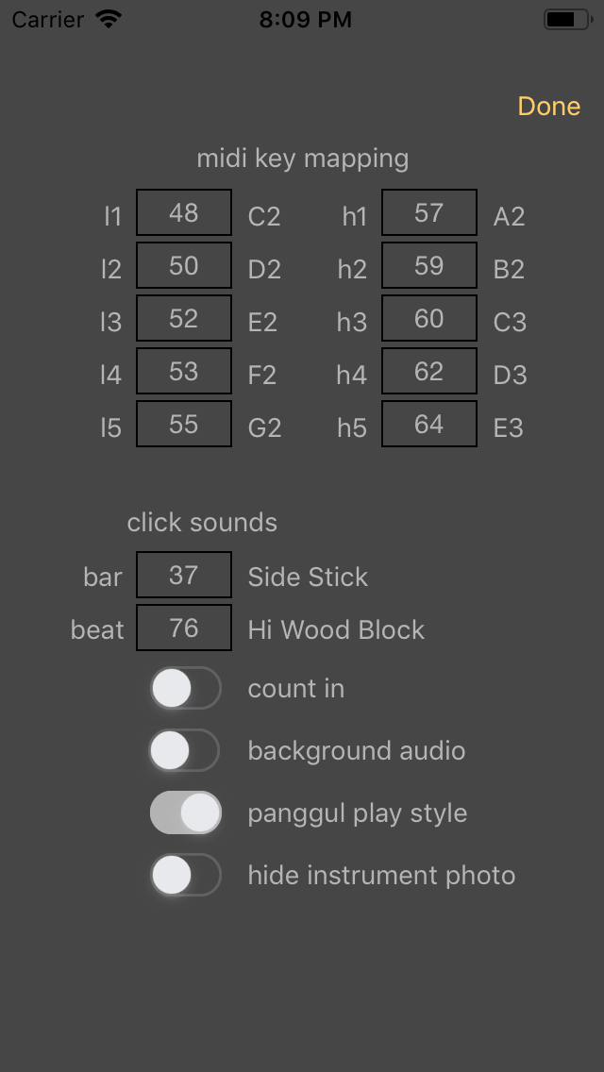Viewport: 604px width, 1072px height.
Task: Disable panggul play style switch
Action: click(x=185, y=813)
